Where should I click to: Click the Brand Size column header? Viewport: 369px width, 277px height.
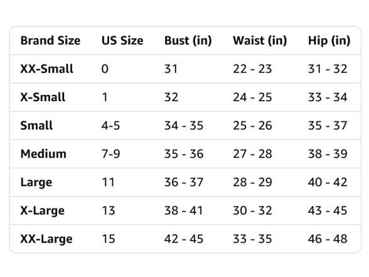click(x=50, y=40)
